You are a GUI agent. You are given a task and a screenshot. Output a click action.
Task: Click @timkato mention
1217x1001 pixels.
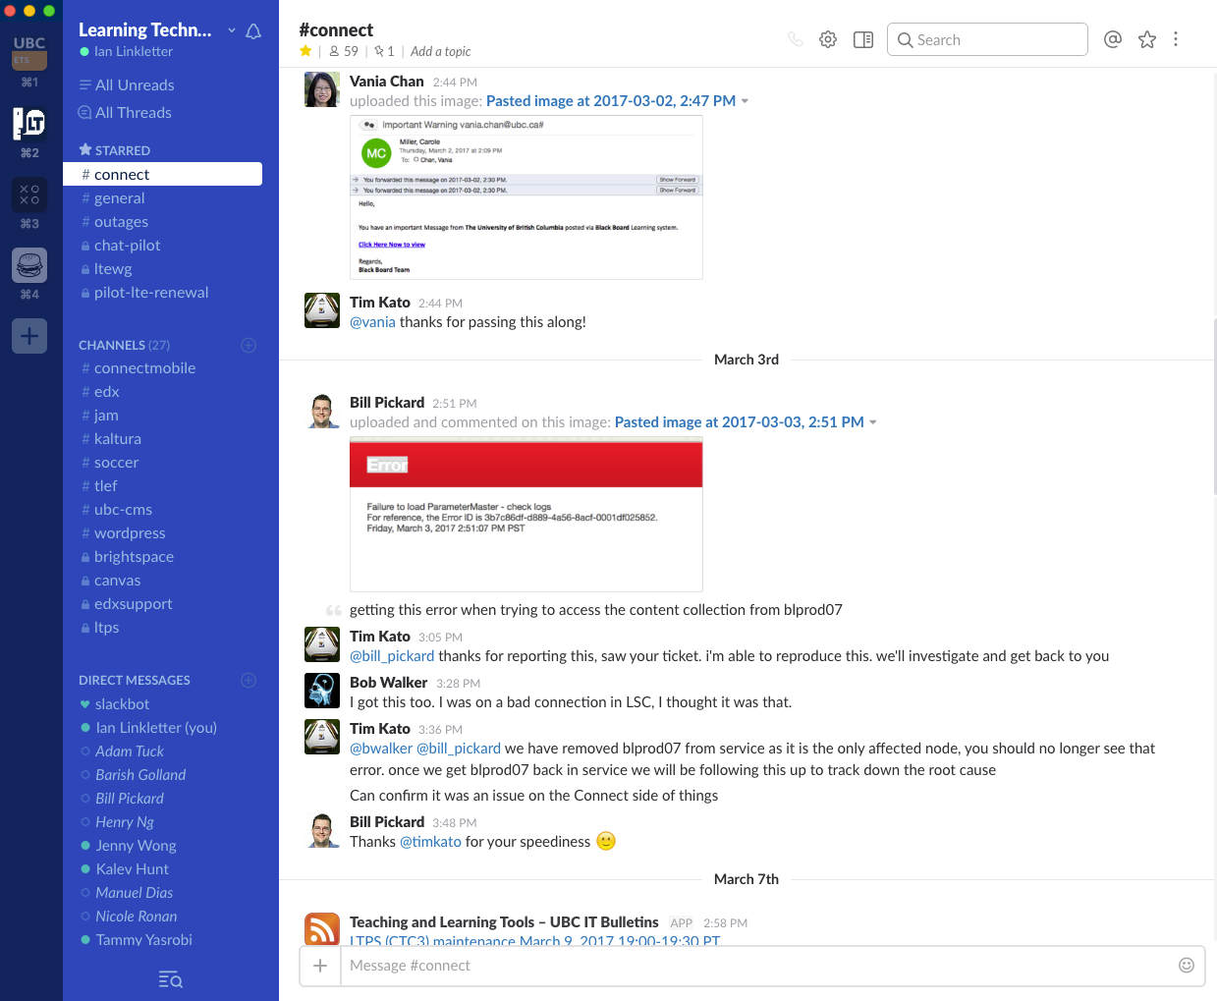(430, 842)
